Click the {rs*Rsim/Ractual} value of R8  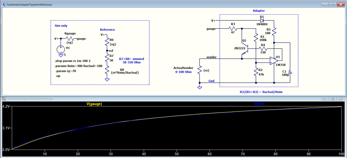click(125, 72)
